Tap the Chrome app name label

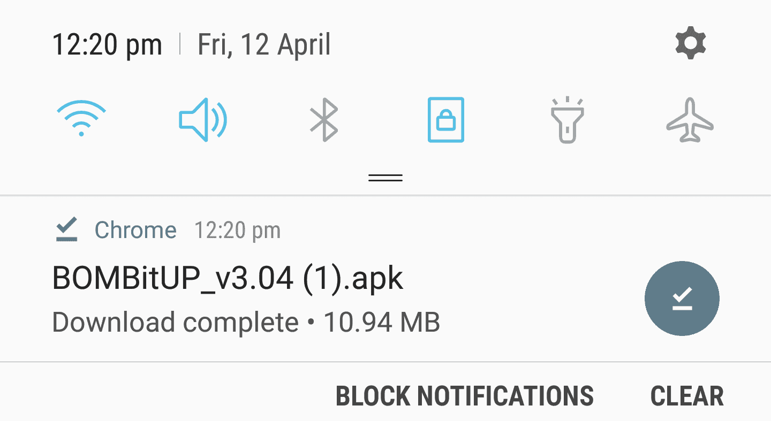[135, 231]
